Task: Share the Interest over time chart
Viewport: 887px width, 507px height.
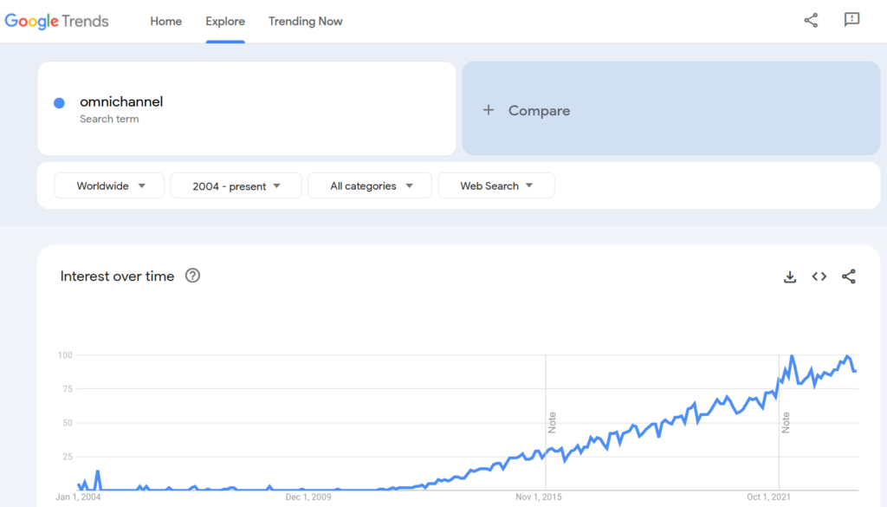Action: click(849, 276)
